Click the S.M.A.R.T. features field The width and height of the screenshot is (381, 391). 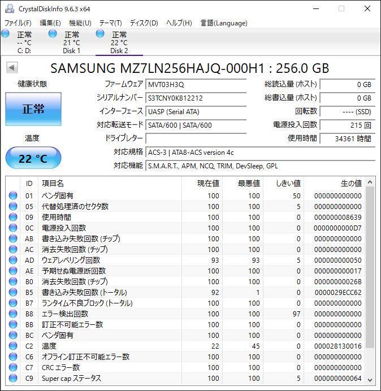point(260,166)
